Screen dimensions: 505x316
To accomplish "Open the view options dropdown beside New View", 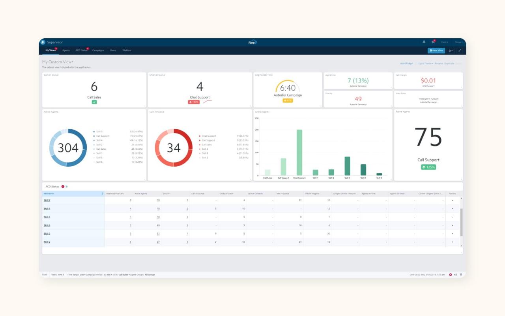I will [450, 50].
